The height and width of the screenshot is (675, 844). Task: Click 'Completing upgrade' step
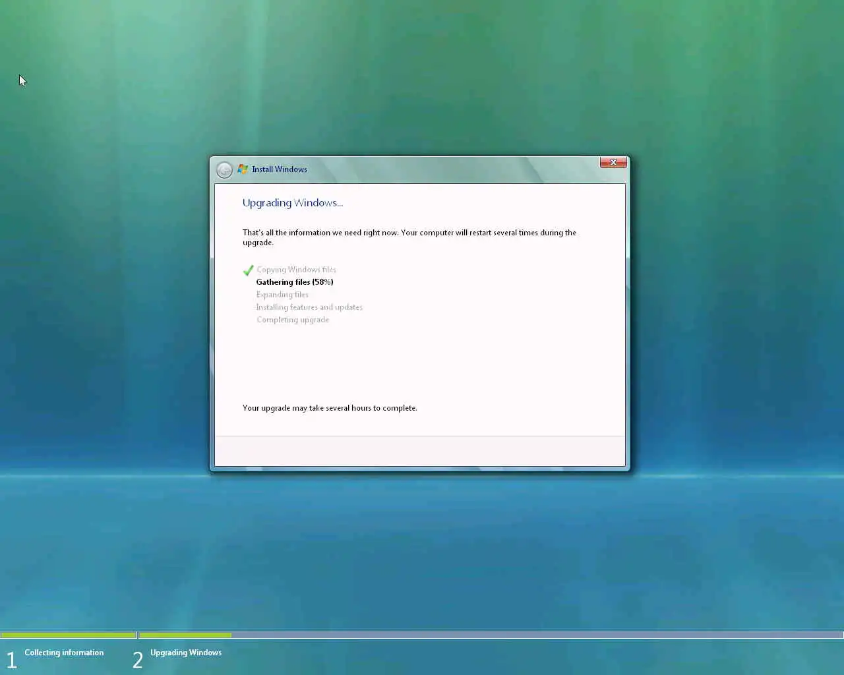[x=293, y=320]
